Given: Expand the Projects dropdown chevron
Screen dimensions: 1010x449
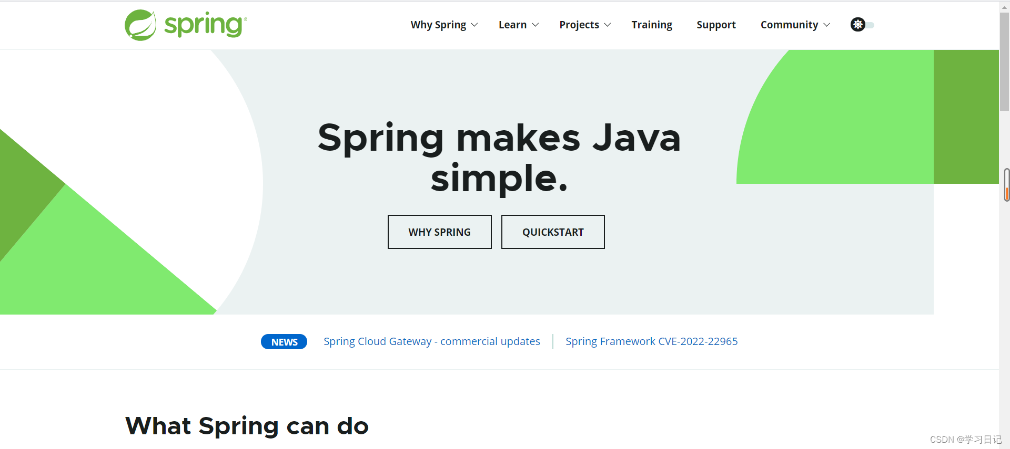Looking at the screenshot, I should pyautogui.click(x=608, y=25).
